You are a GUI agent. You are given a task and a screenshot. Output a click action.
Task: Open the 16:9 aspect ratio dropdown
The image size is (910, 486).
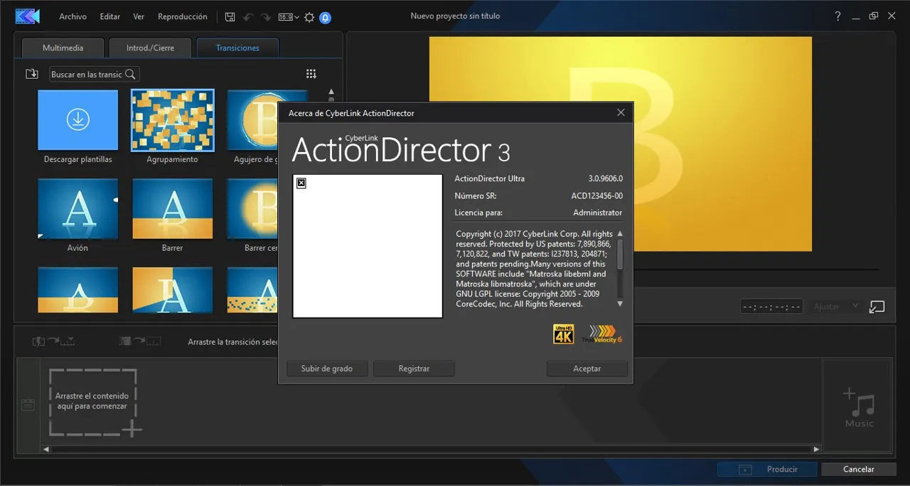[289, 17]
